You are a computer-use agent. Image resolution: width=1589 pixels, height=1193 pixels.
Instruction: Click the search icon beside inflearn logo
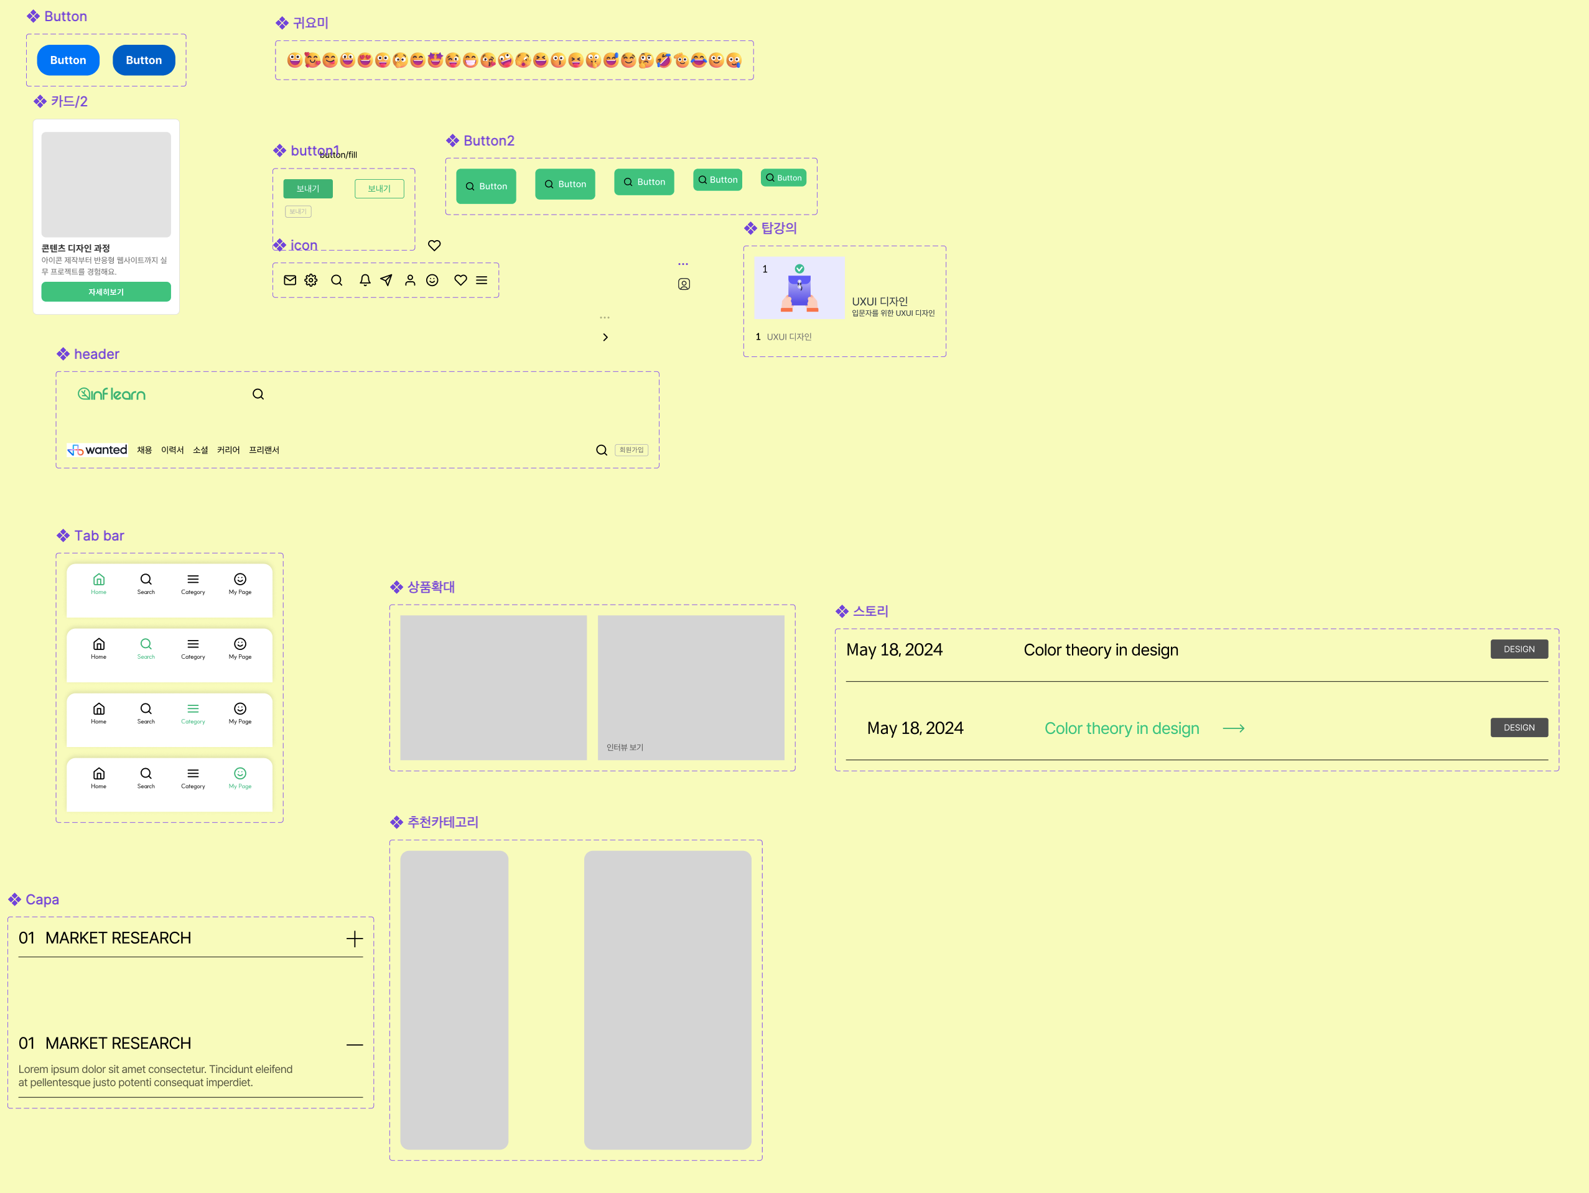click(258, 394)
